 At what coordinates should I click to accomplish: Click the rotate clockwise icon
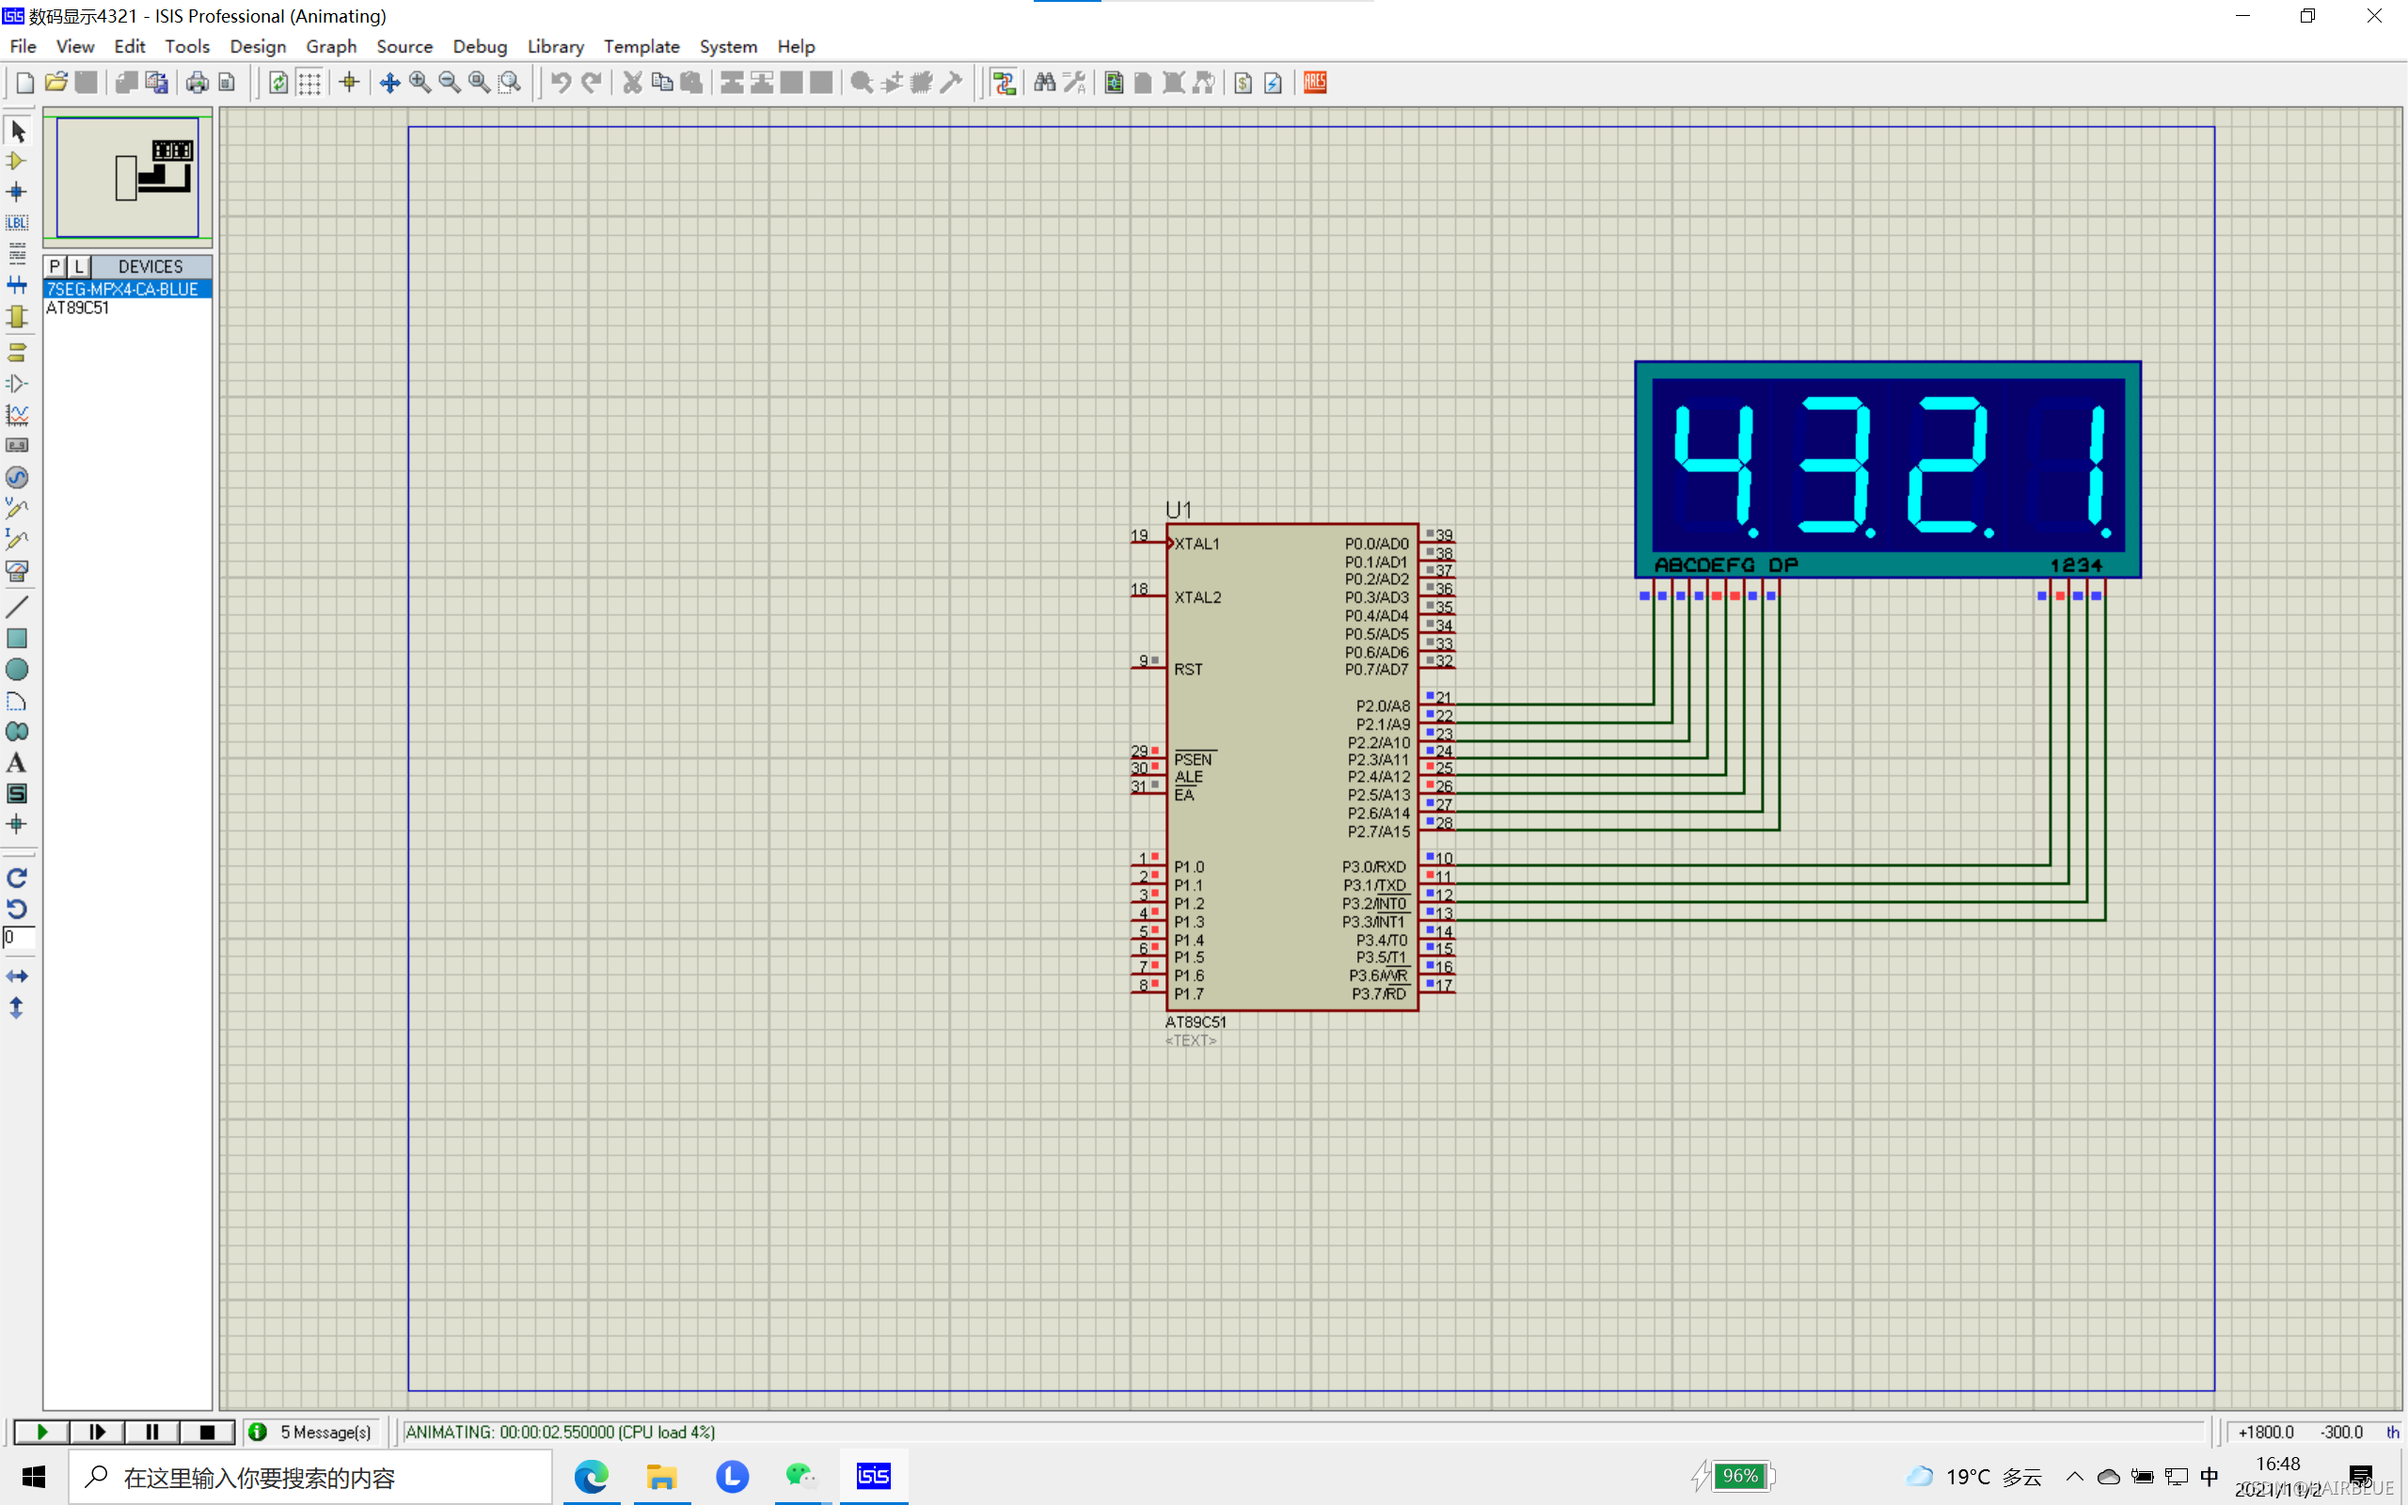(16, 878)
